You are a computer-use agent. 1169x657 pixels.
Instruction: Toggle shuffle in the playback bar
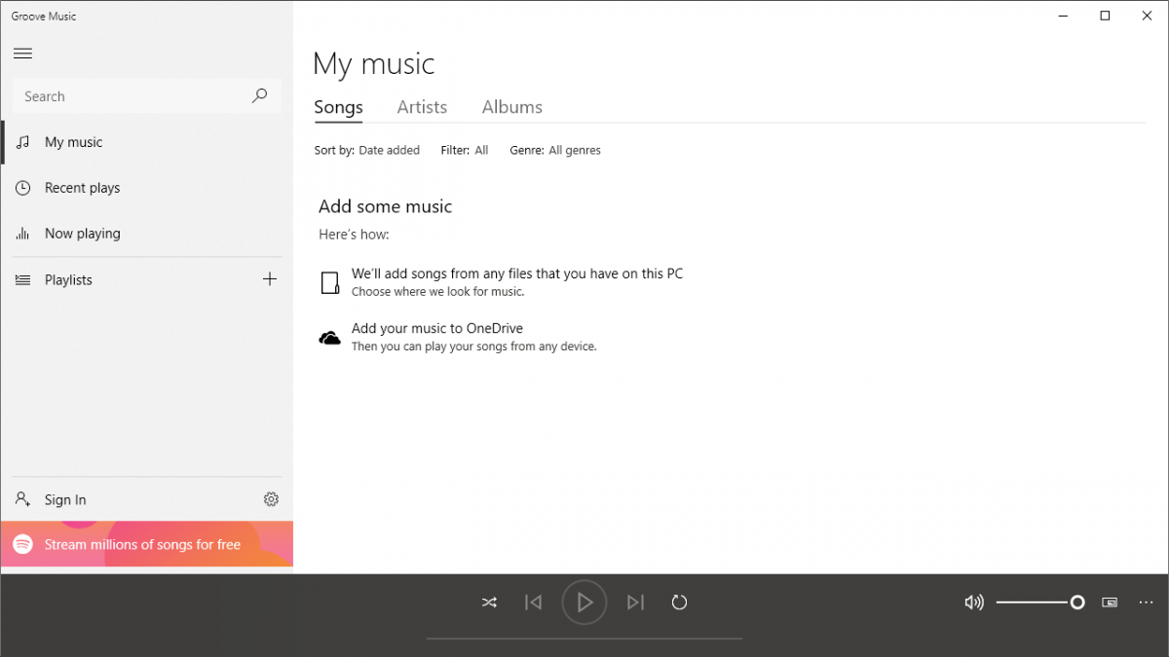(x=489, y=602)
